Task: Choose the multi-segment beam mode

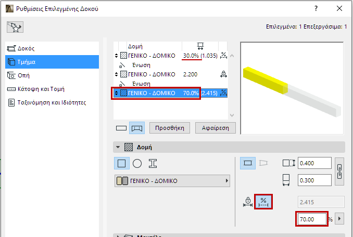Action: pos(137,128)
